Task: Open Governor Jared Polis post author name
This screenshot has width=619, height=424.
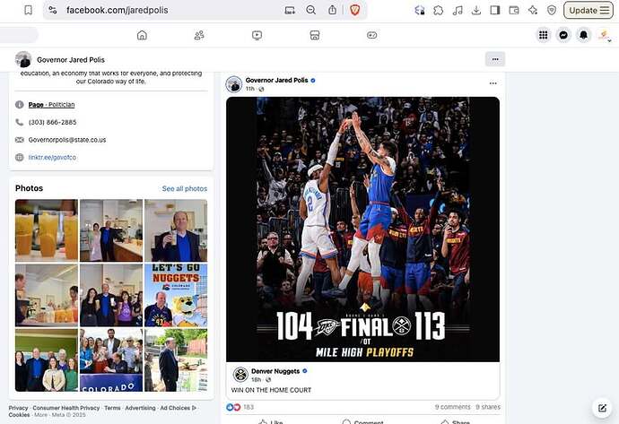Action: (276, 80)
